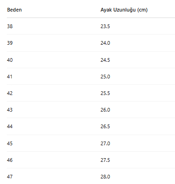Click the Ayak Uzunluğu (cm) column header
Screen dimensions: 175x184
124,10
